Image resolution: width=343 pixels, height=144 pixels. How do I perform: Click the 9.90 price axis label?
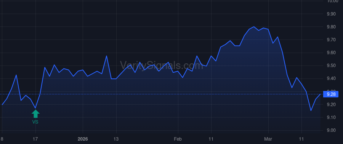pos(331,14)
